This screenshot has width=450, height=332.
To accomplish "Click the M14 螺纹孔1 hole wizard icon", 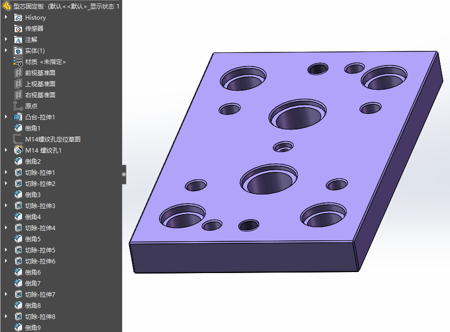I will [18, 150].
